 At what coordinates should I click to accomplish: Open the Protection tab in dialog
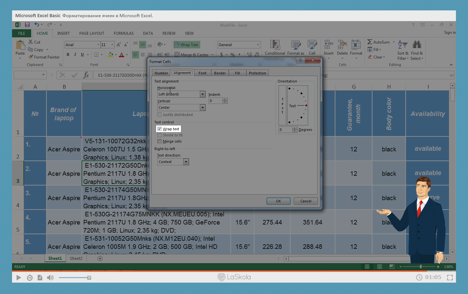257,73
